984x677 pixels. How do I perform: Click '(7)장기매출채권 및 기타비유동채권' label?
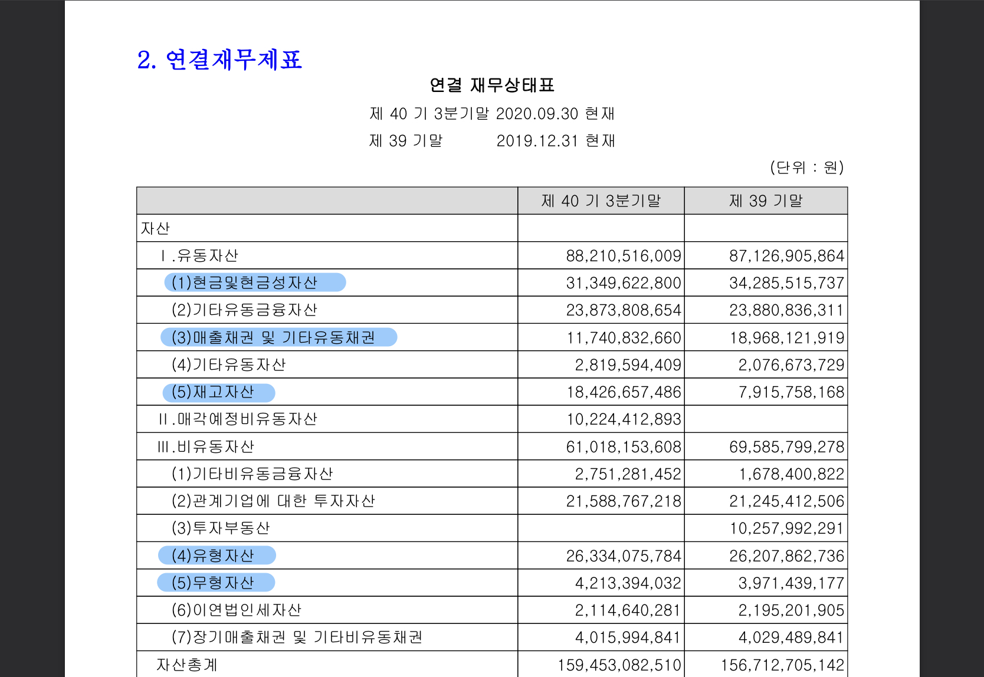297,637
